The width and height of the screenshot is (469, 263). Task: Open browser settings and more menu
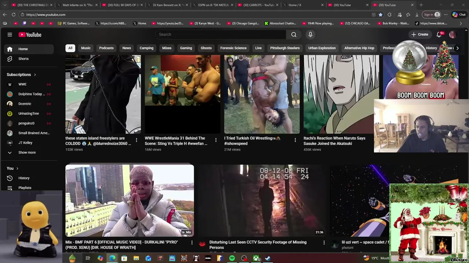(x=446, y=15)
